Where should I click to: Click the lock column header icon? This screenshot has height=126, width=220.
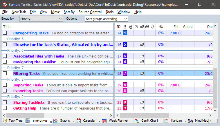[x=131, y=27]
